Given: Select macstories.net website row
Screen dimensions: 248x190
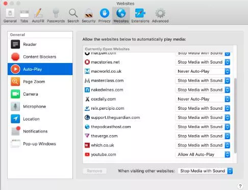Looking at the screenshot, I should [x=158, y=62].
